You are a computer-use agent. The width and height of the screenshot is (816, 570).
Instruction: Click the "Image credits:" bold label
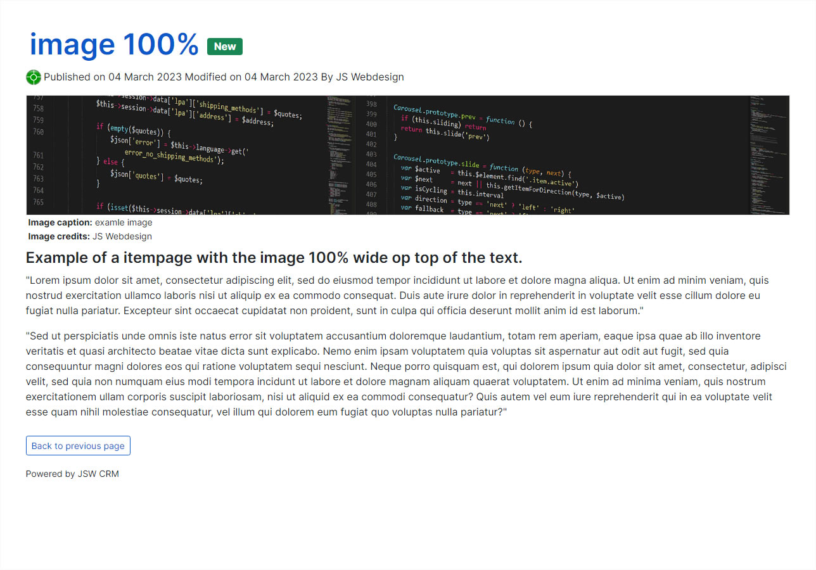pyautogui.click(x=59, y=237)
